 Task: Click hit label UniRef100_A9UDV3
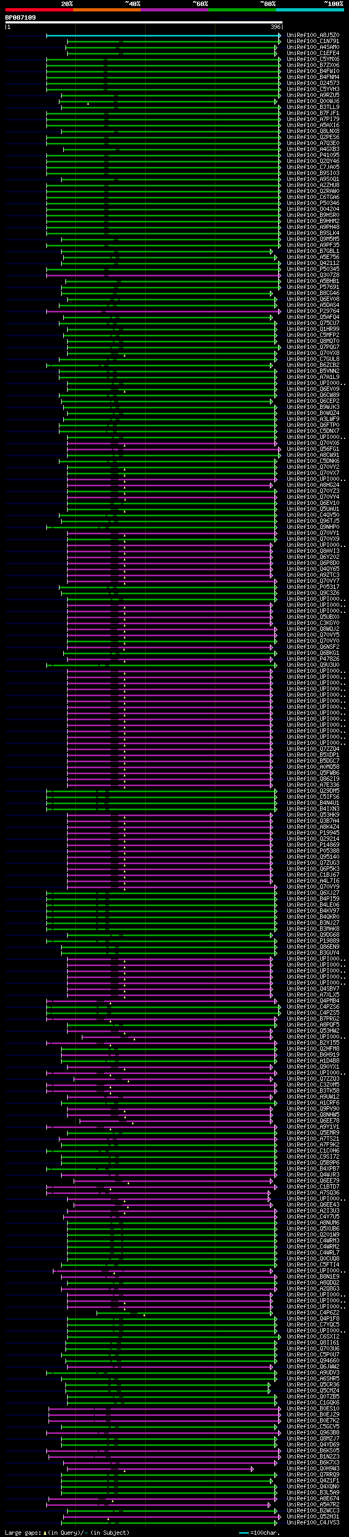point(313,1372)
